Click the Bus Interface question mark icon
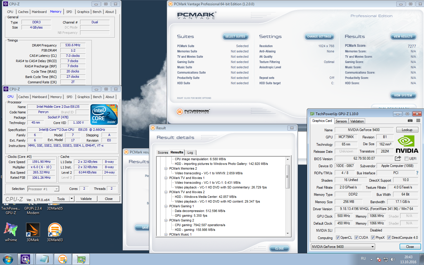This screenshot has height=265, width=424. (x=417, y=173)
